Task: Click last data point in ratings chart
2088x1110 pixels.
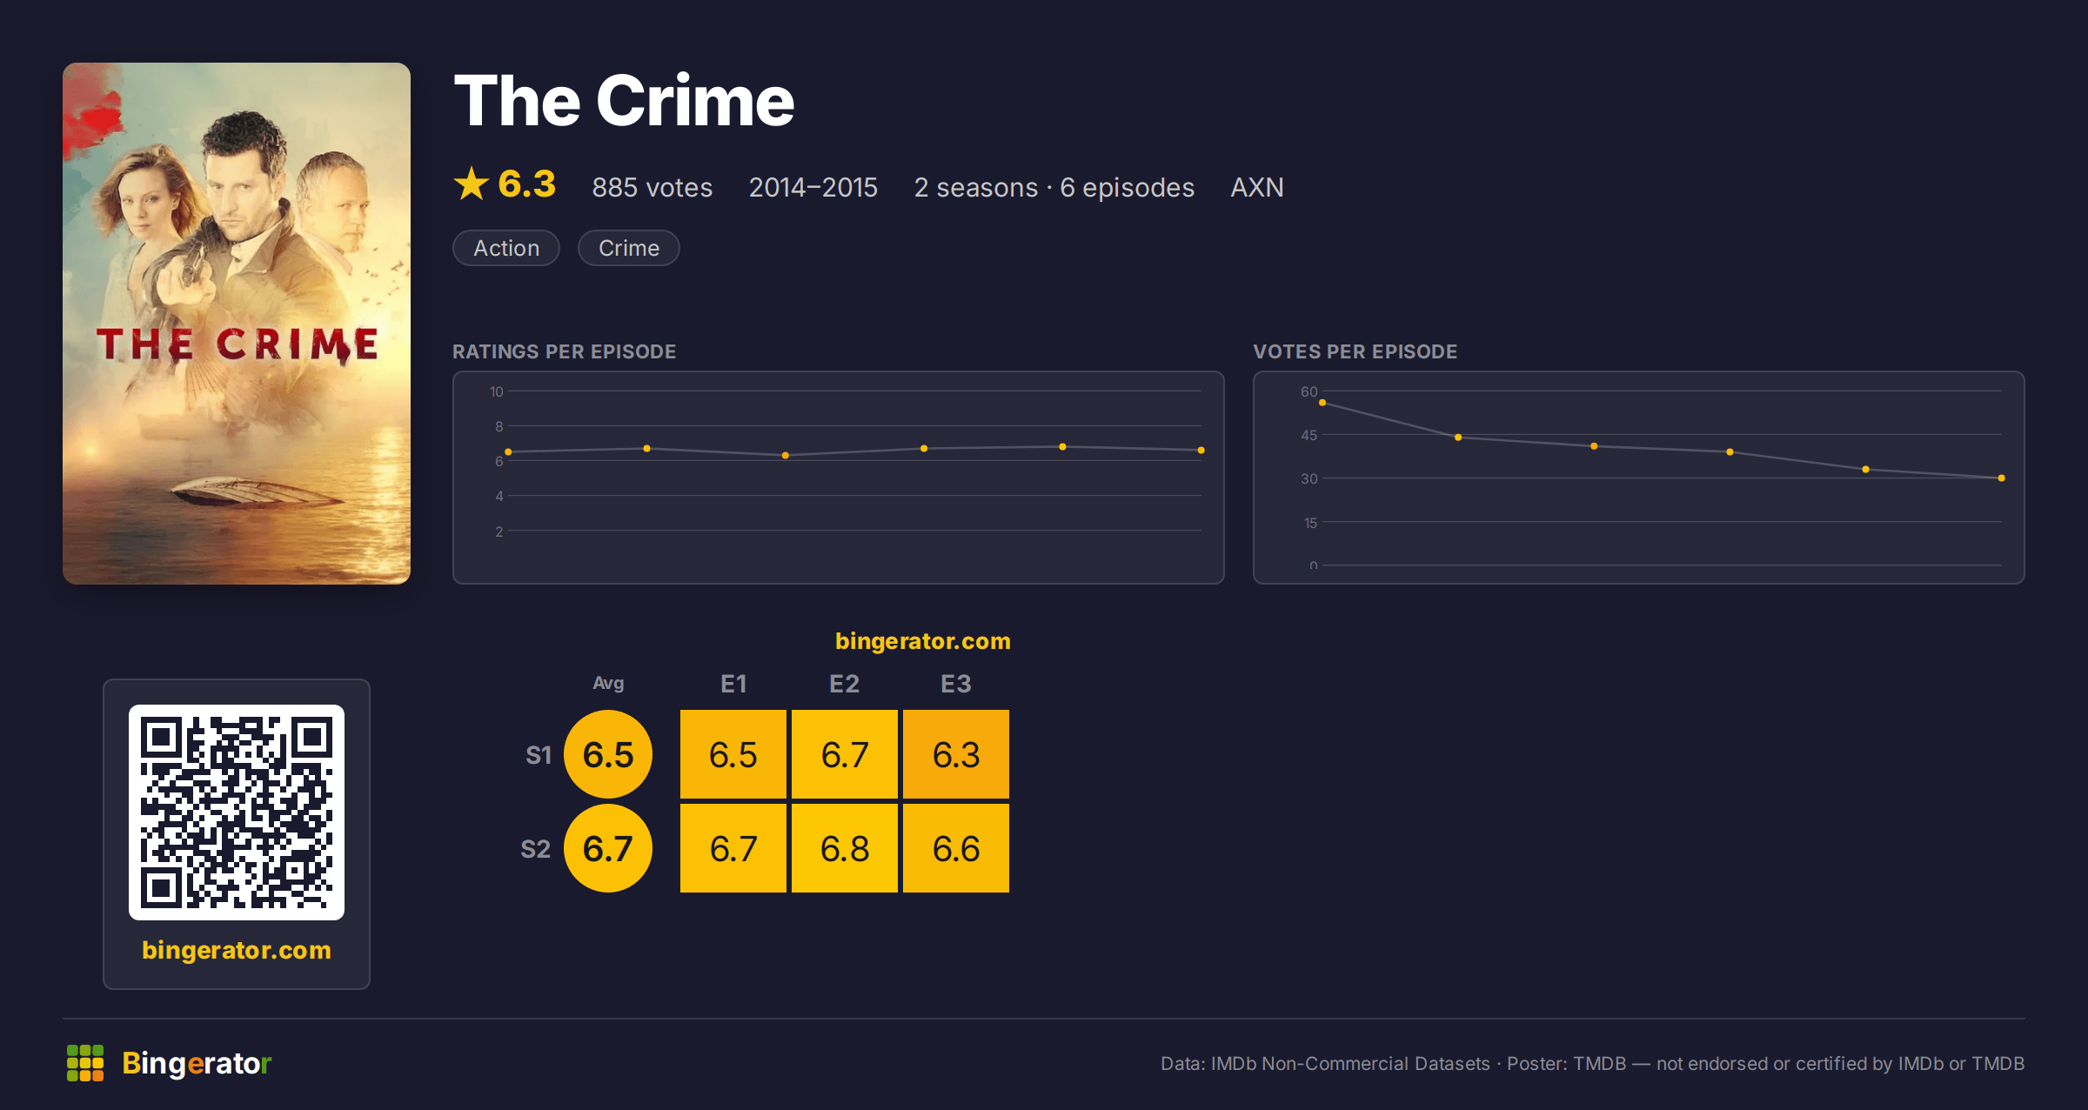Action: [1201, 451]
